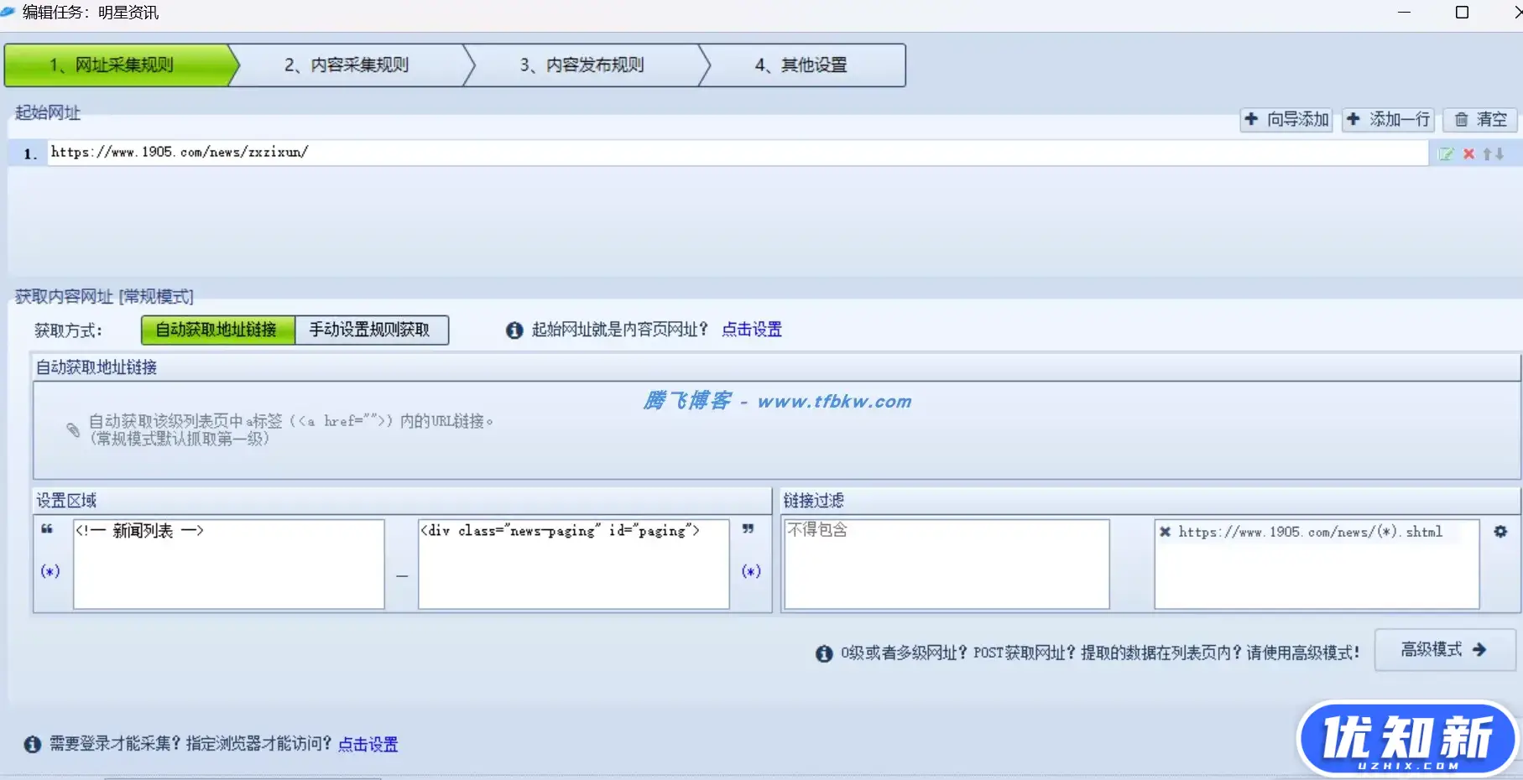
Task: Switch to 手动设置规则获取 mode
Action: (x=372, y=330)
